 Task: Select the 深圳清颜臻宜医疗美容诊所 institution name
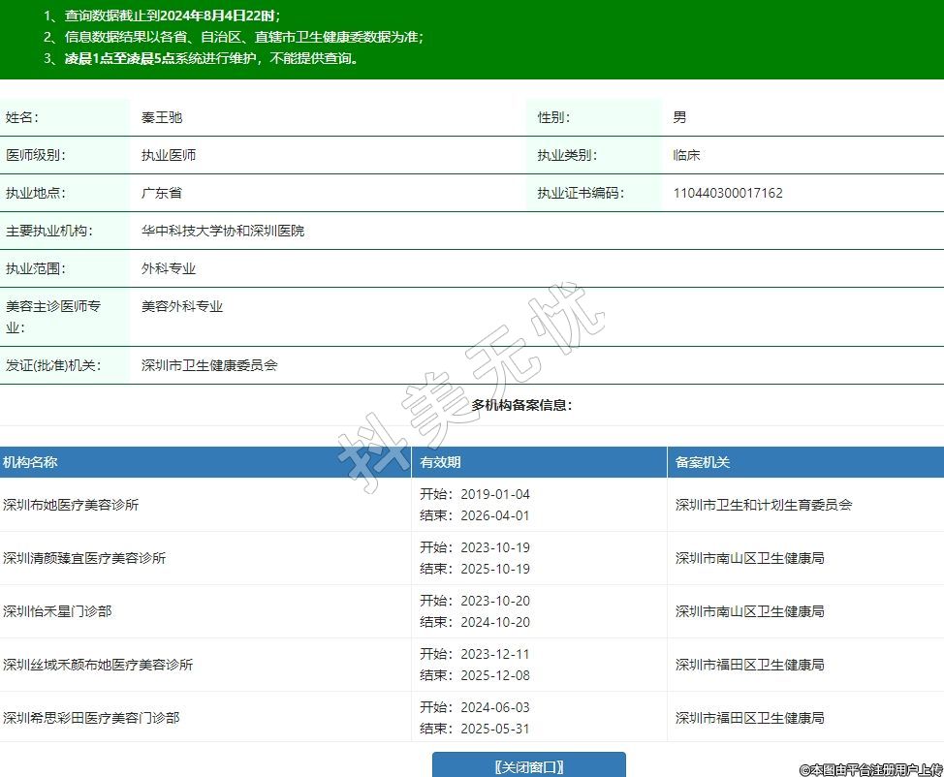coord(84,558)
